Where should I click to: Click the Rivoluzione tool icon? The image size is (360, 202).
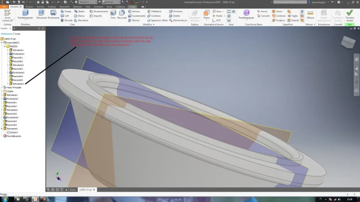(53, 15)
